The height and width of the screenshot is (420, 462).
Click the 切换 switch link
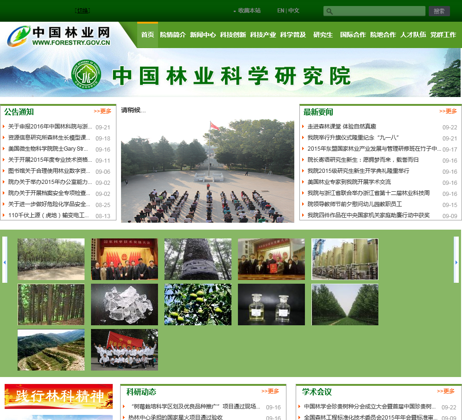(x=83, y=11)
